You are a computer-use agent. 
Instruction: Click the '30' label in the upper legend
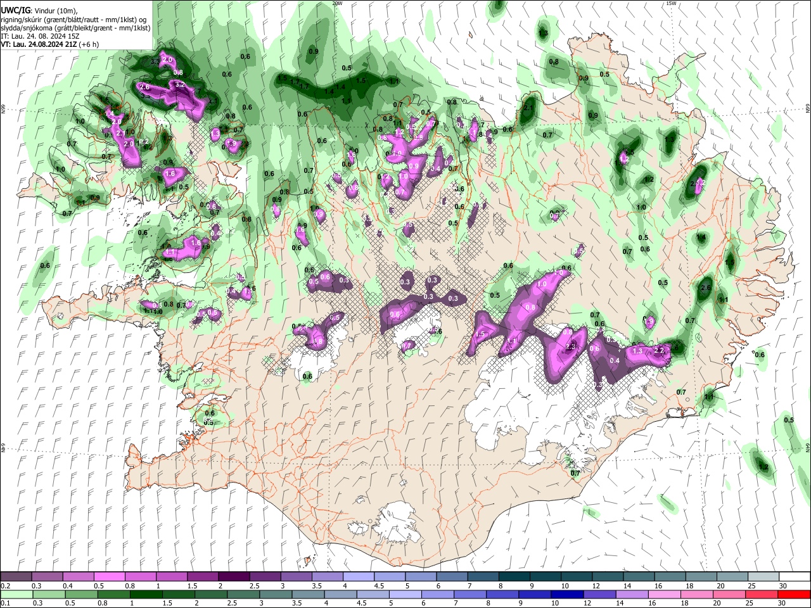(783, 586)
